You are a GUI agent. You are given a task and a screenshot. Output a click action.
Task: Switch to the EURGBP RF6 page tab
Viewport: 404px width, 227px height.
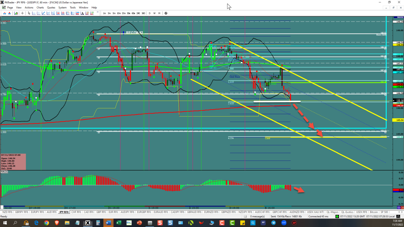point(144,212)
